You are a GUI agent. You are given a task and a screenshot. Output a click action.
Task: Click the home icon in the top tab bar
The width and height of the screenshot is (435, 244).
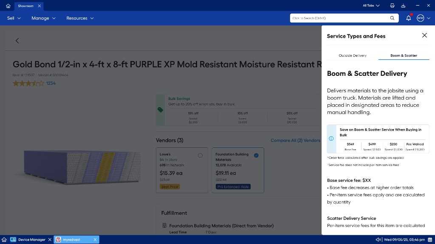8,6
